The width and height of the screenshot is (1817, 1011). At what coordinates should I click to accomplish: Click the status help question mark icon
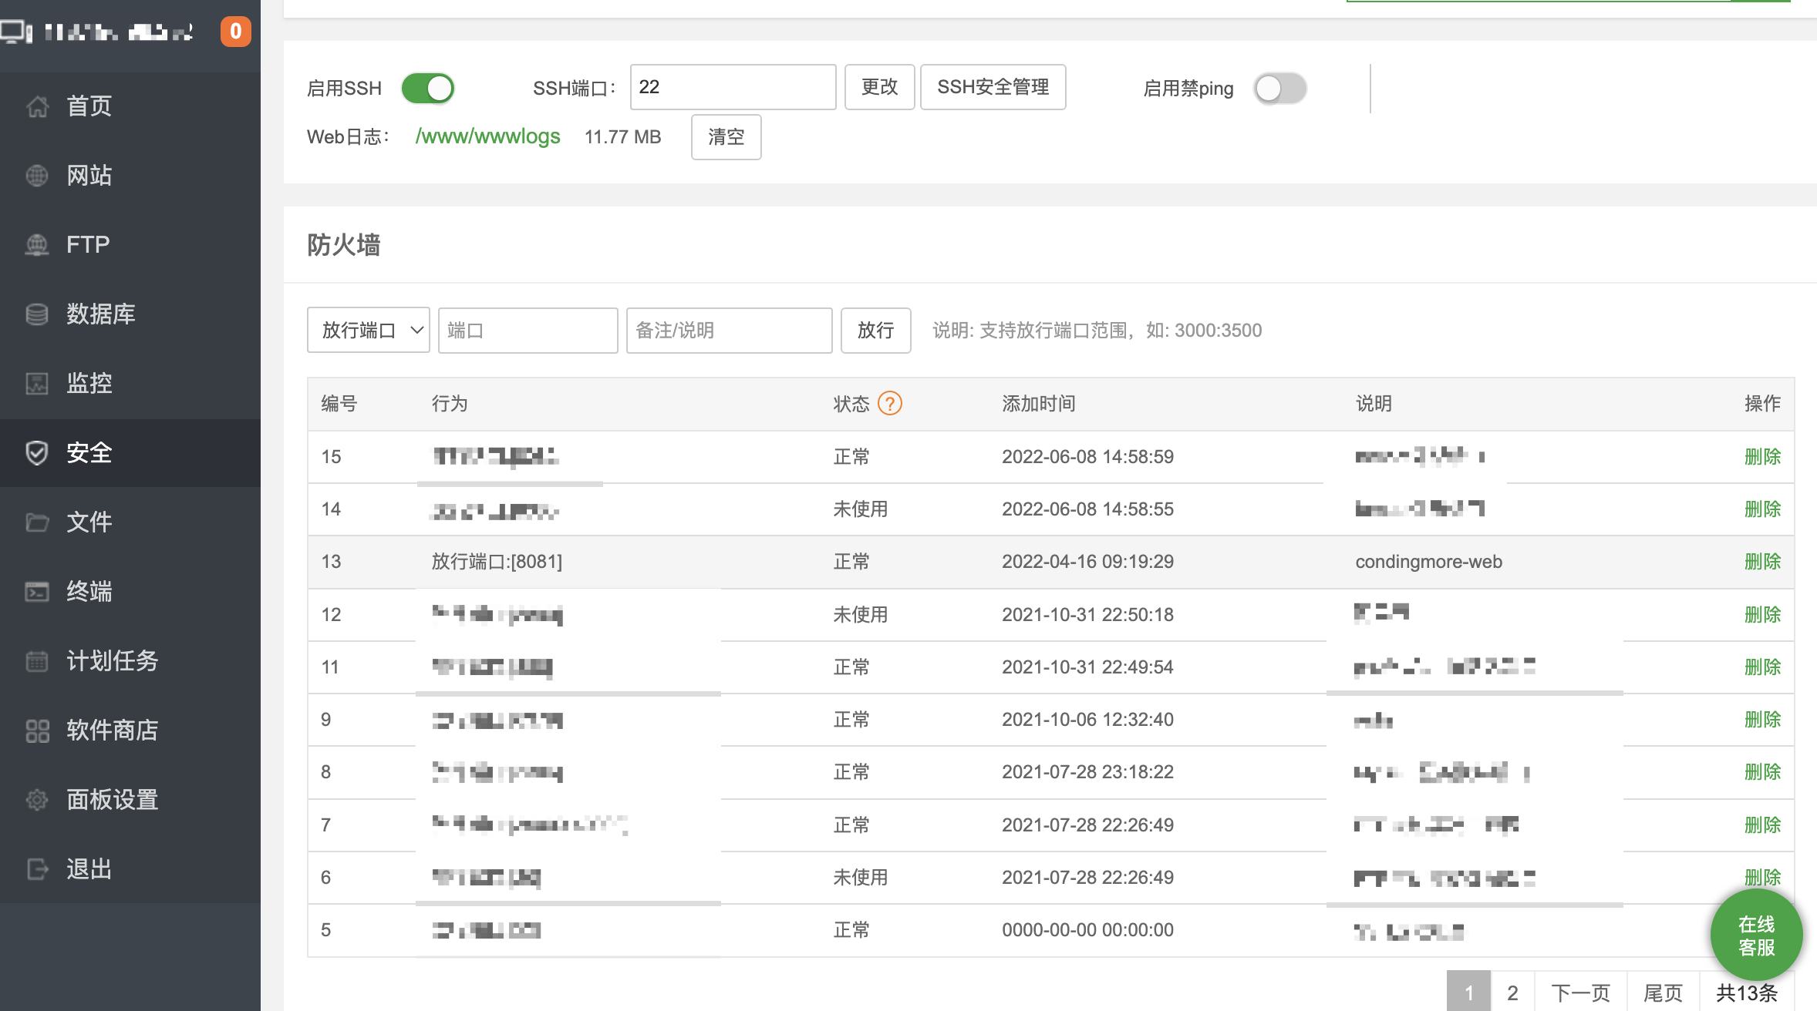tap(890, 403)
